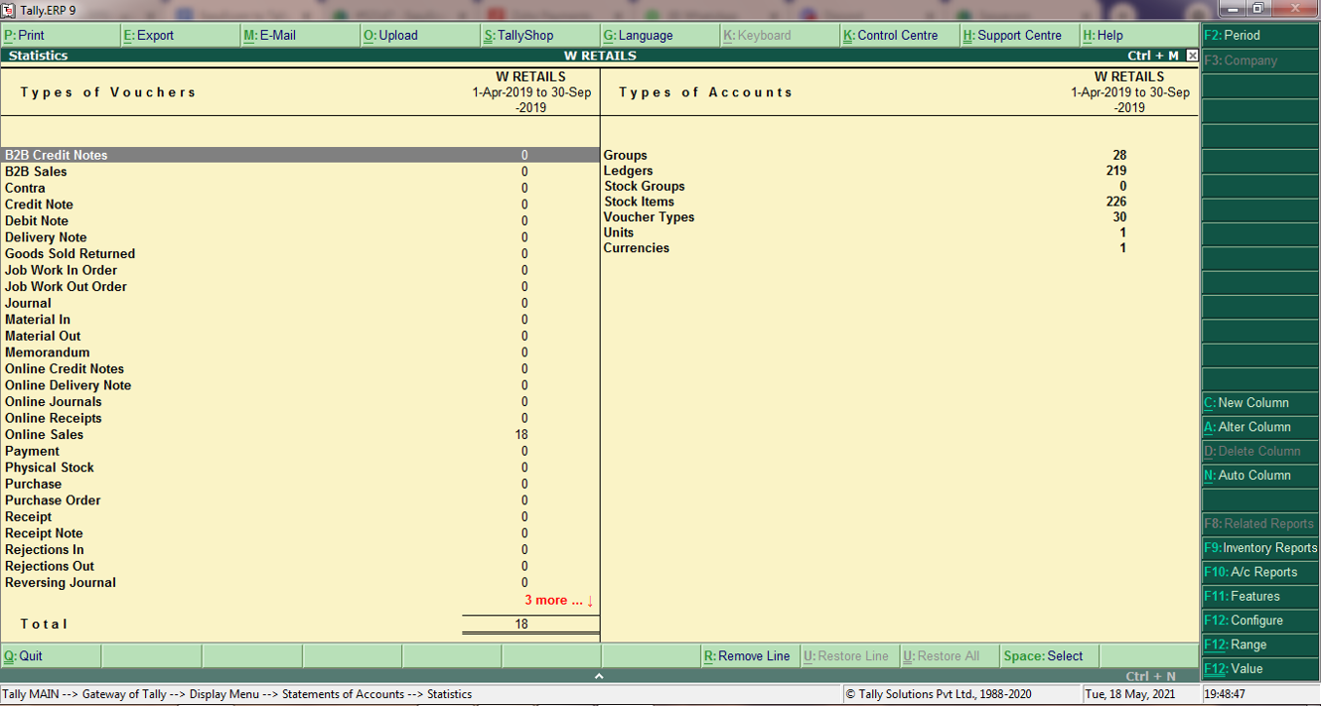Viewport: 1321px width, 706px height.
Task: Open the Currencies row
Action: point(900,248)
